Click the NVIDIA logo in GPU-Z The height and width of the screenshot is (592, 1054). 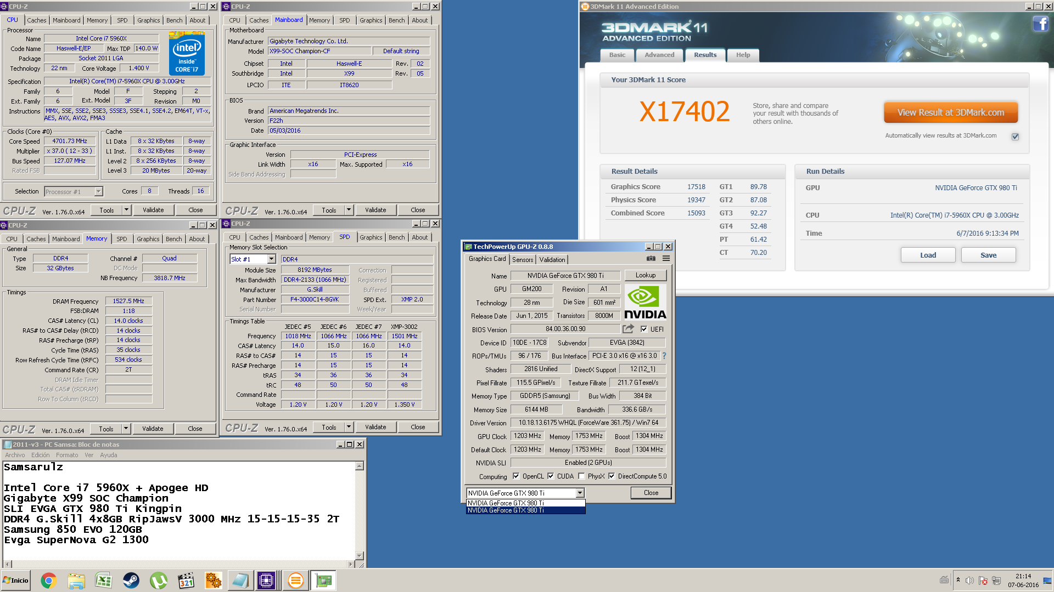(646, 302)
